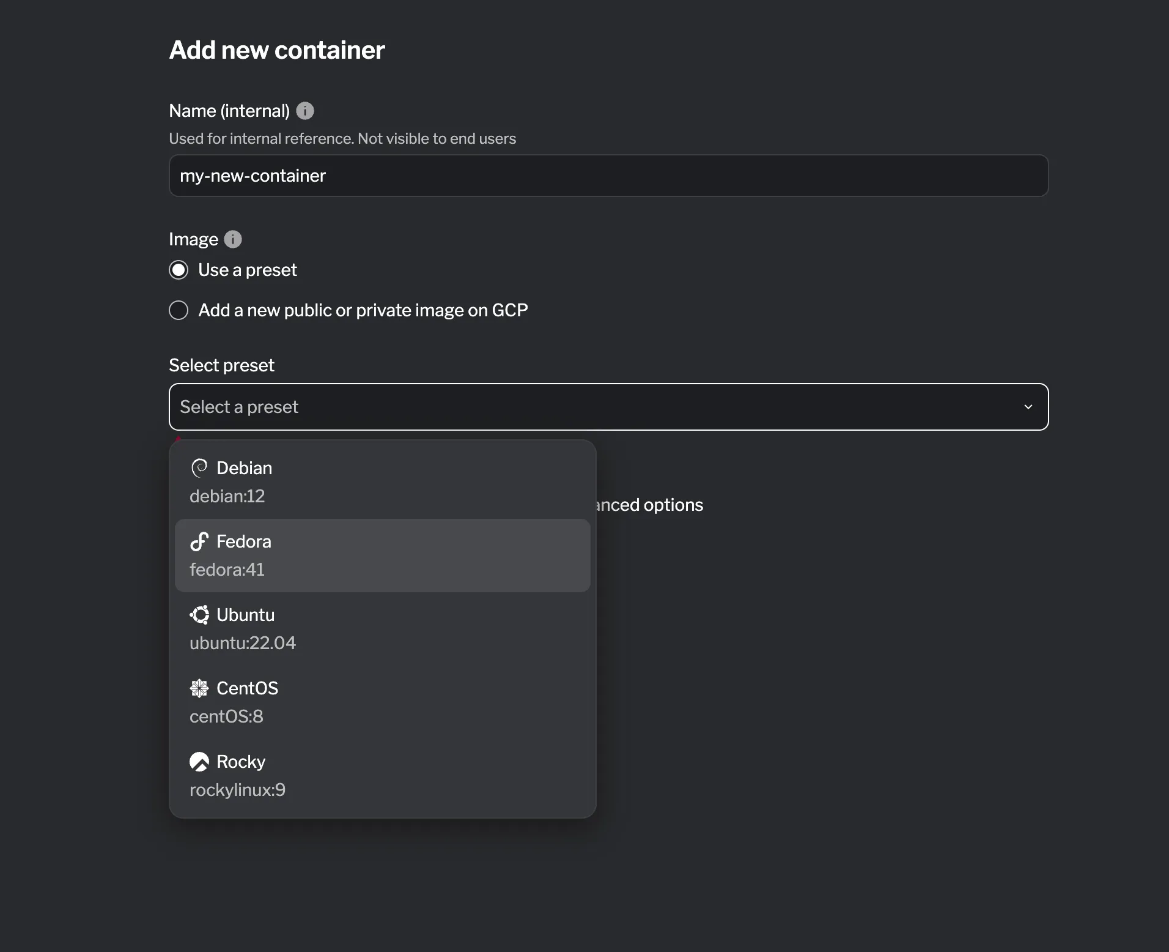
Task: Collapse the preset list using the chevron arrow
Action: pos(1028,407)
